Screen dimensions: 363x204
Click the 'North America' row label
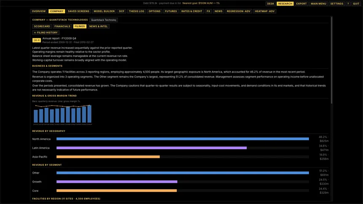41,139
